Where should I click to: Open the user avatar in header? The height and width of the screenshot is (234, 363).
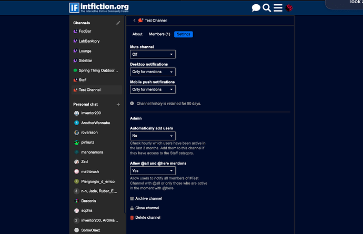[289, 8]
